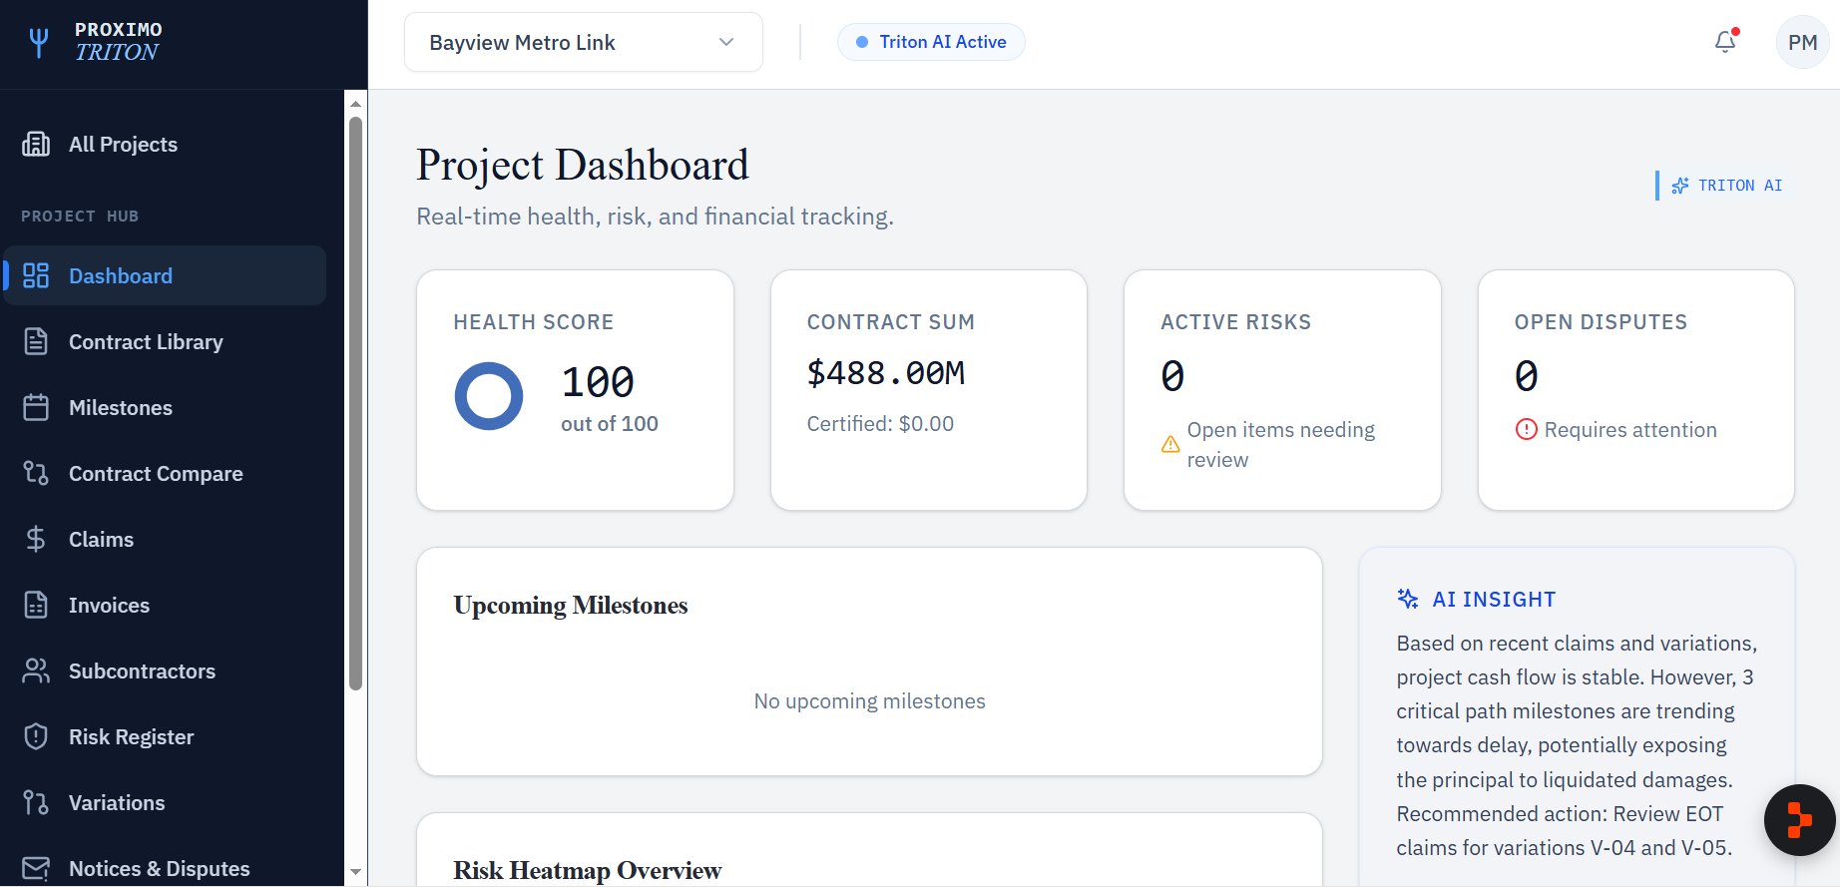Image resolution: width=1840 pixels, height=887 pixels.
Task: Click the Risk Register shield icon
Action: click(x=36, y=737)
